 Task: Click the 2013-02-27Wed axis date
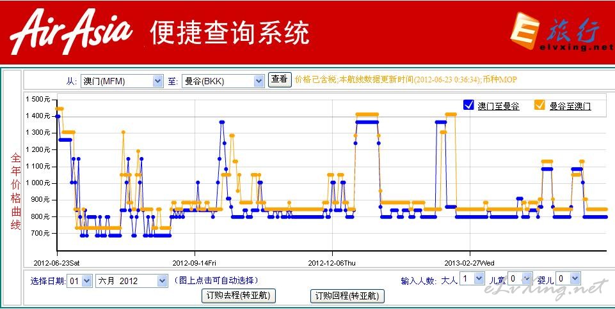click(x=469, y=263)
